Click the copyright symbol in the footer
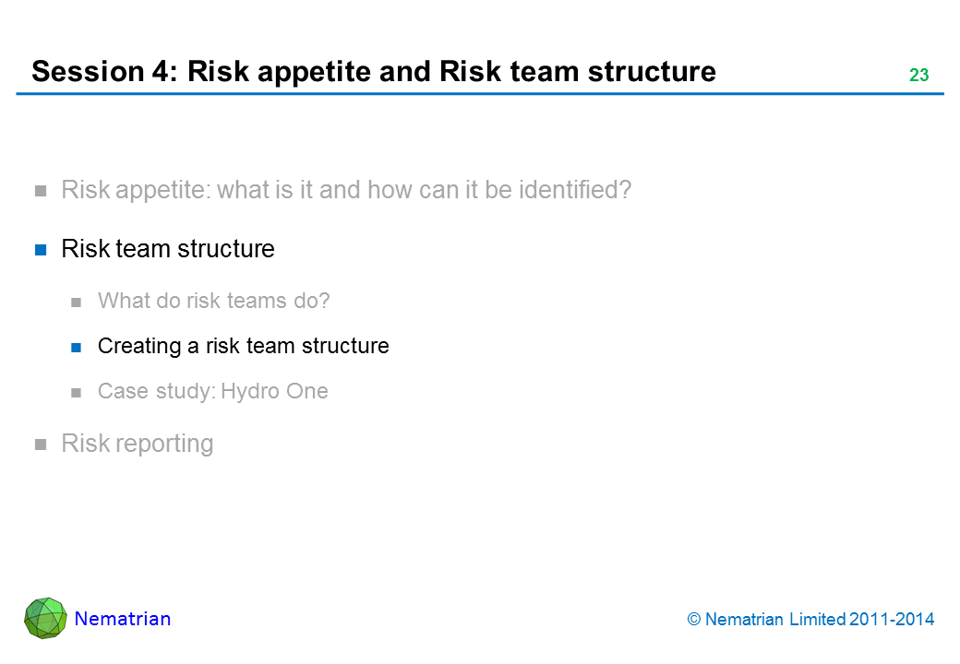This screenshot has width=960, height=664. click(x=694, y=620)
